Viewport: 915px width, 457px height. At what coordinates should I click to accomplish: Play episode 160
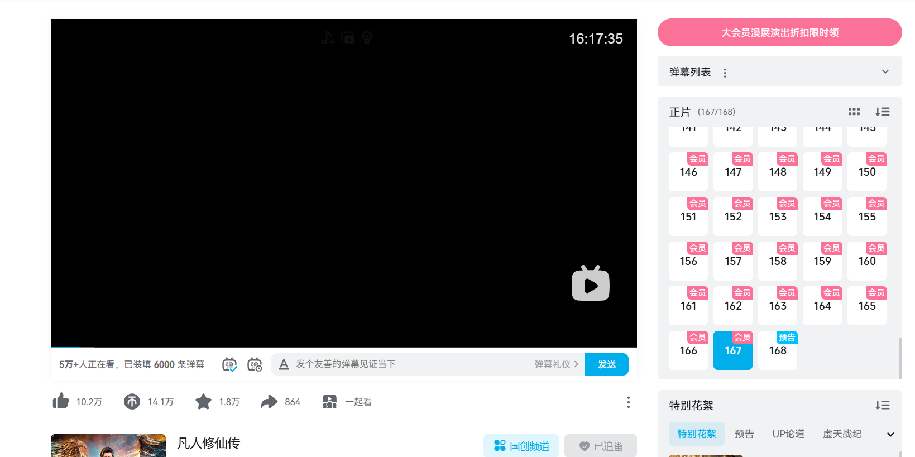point(867,261)
